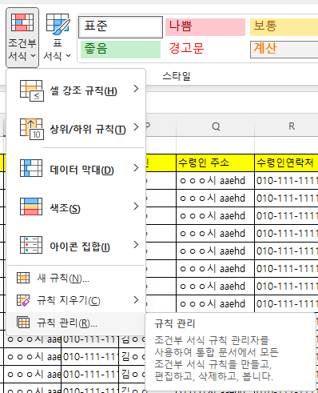
Task: Click the 셀 강조 규칙 icon
Action: (31, 90)
